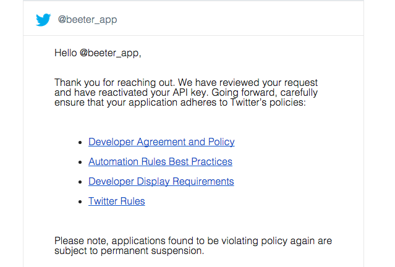
Task: Click the @beeter_app handle in the header
Action: 87,20
